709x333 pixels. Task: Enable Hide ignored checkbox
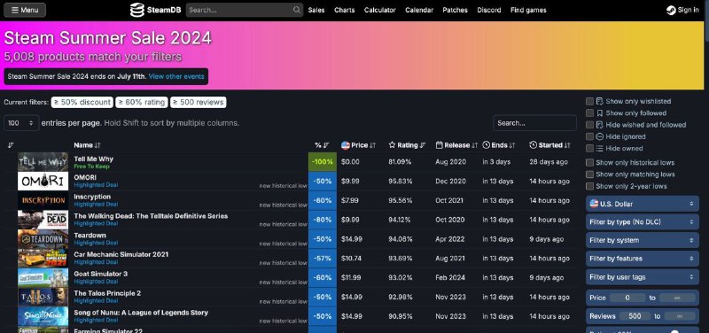click(x=589, y=136)
